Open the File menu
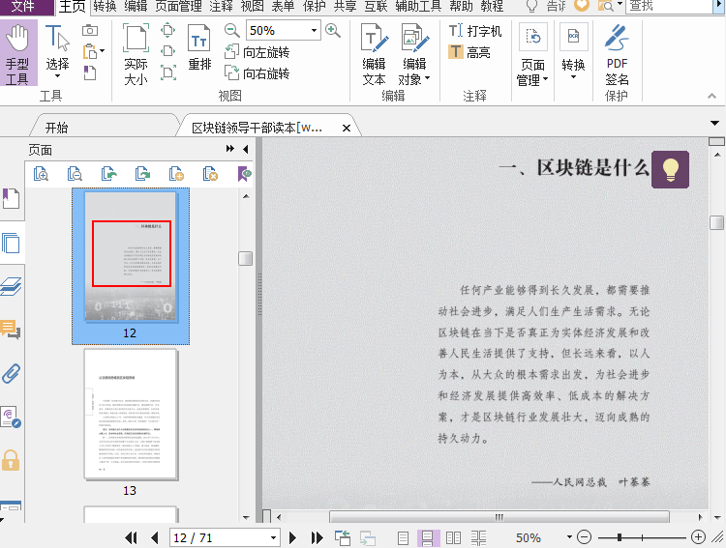Screen dimensions: 726x548 (22, 7)
